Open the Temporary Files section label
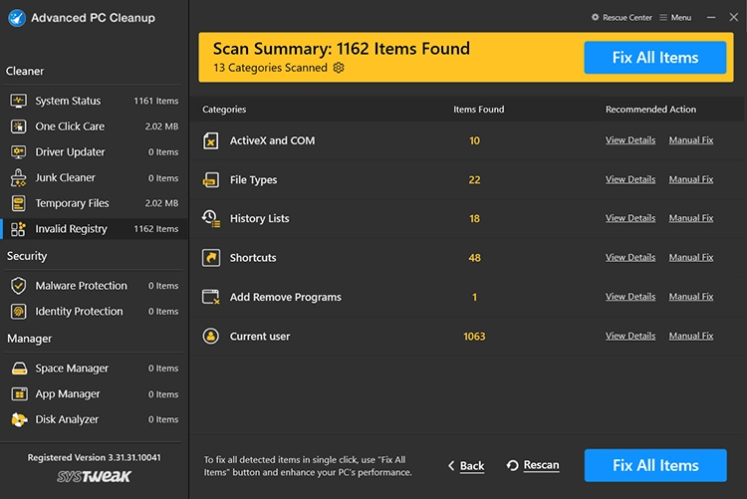Screen dimensions: 747x499 pyautogui.click(x=72, y=203)
